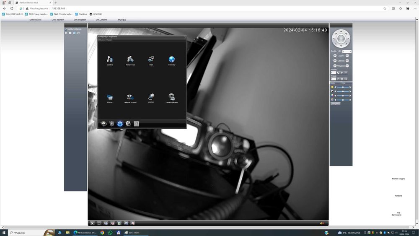
Task: Decrease contrast with left arrow
Action: pos(335,91)
